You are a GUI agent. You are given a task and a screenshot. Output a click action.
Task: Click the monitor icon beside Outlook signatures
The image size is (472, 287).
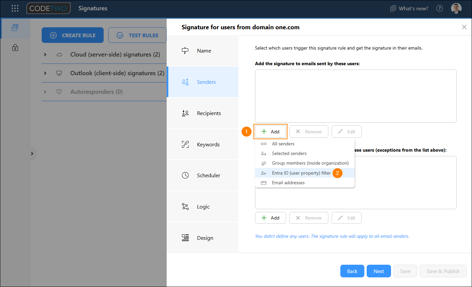coord(59,73)
